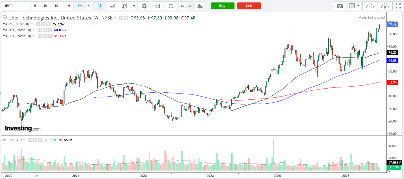Click the MA (100, close, 0) label
404x179 pixels.
click(x=17, y=30)
